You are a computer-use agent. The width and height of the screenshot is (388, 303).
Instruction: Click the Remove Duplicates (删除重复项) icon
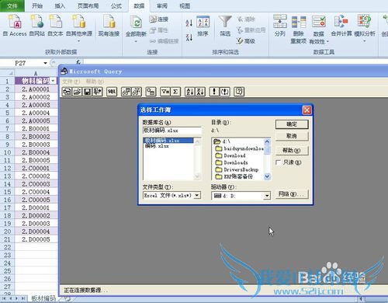299,30
